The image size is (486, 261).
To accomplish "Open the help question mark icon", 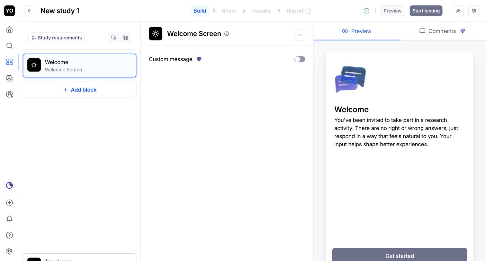I will [x=9, y=235].
